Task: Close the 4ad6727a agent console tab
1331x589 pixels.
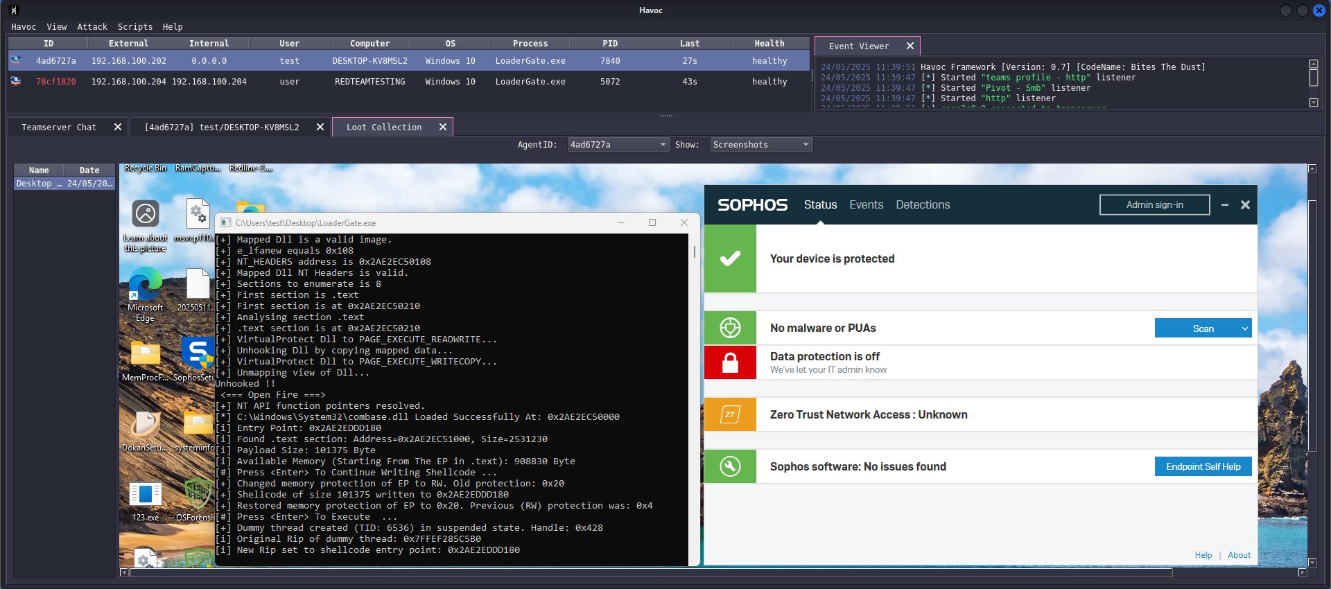Action: 320,128
